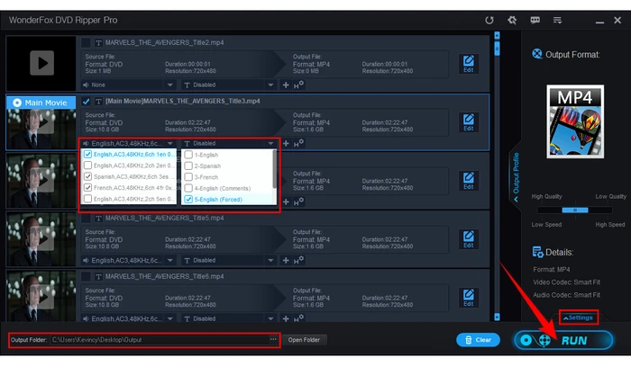Open the feedback chat bubble icon
Screen dimensions: 631x366
tap(535, 20)
